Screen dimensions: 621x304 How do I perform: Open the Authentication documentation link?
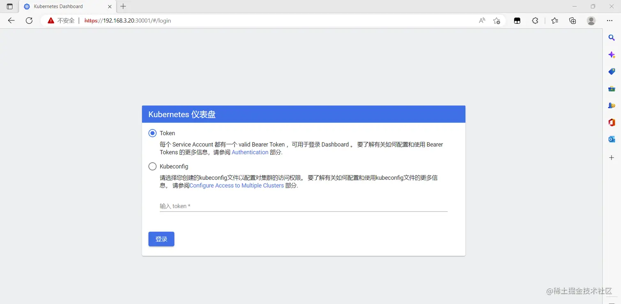[x=250, y=152]
